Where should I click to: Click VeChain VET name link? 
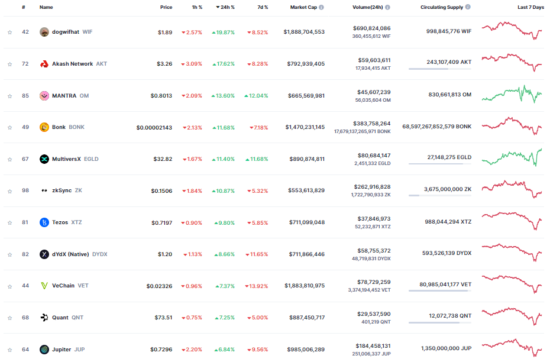click(70, 286)
